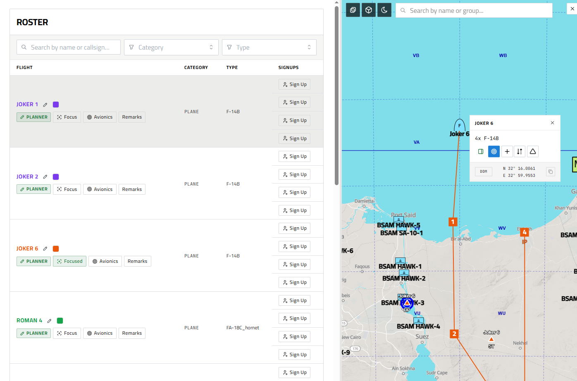577x381 pixels.
Task: Select the BSAM HAWK-2 site icon
Action: (x=404, y=273)
